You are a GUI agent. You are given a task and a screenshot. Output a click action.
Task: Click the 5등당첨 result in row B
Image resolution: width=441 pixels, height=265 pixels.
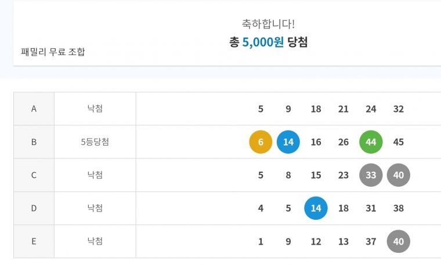click(95, 142)
